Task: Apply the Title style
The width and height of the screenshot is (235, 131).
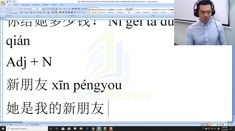Action: [x=129, y=11]
